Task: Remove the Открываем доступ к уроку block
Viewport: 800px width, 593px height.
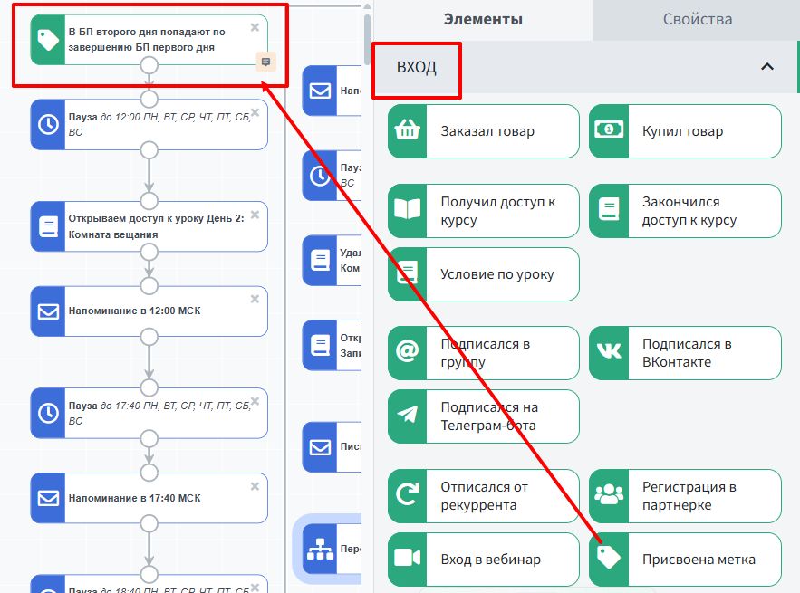Action: click(x=255, y=215)
